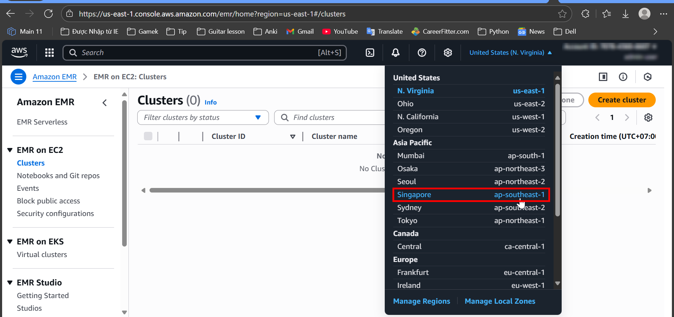Image resolution: width=674 pixels, height=317 pixels.
Task: Toggle the bookmark star in the address bar
Action: [563, 14]
